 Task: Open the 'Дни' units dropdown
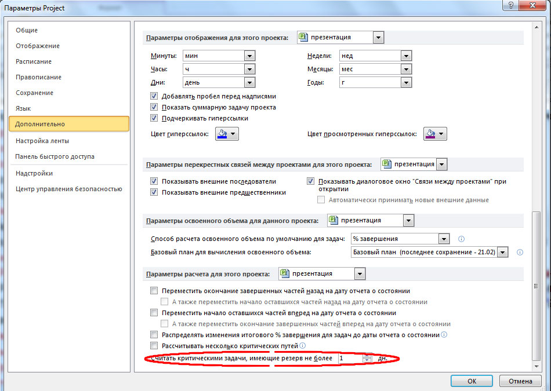(249, 82)
